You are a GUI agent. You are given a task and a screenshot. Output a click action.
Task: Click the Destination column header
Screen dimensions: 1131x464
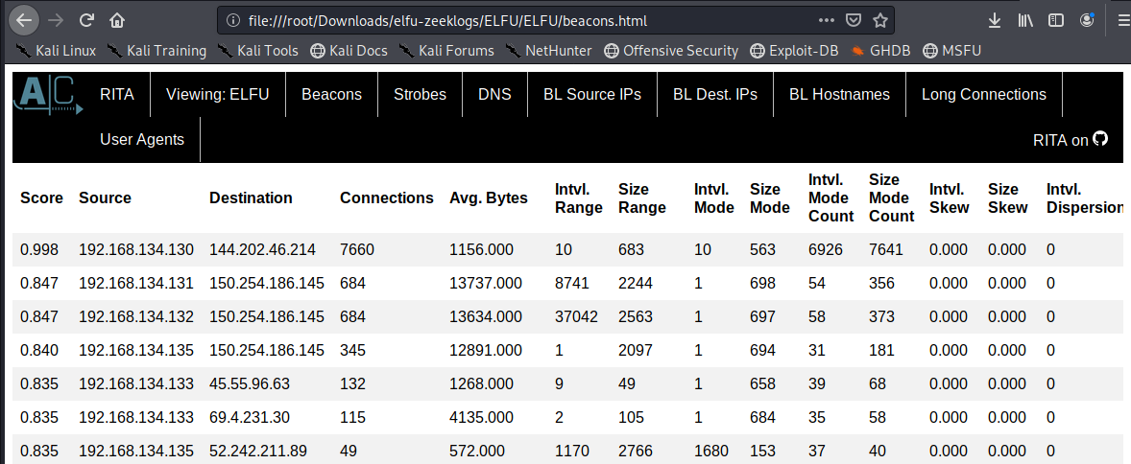pyautogui.click(x=251, y=198)
